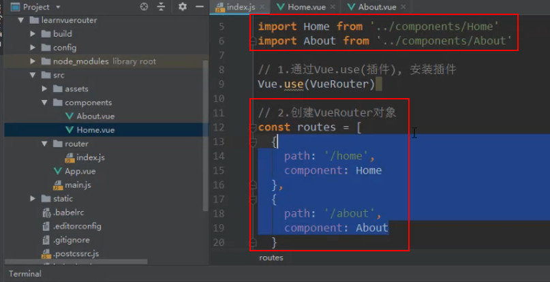Screen dimensions: 550x282
Task: Select main.js in the src folder
Action: click(x=72, y=185)
